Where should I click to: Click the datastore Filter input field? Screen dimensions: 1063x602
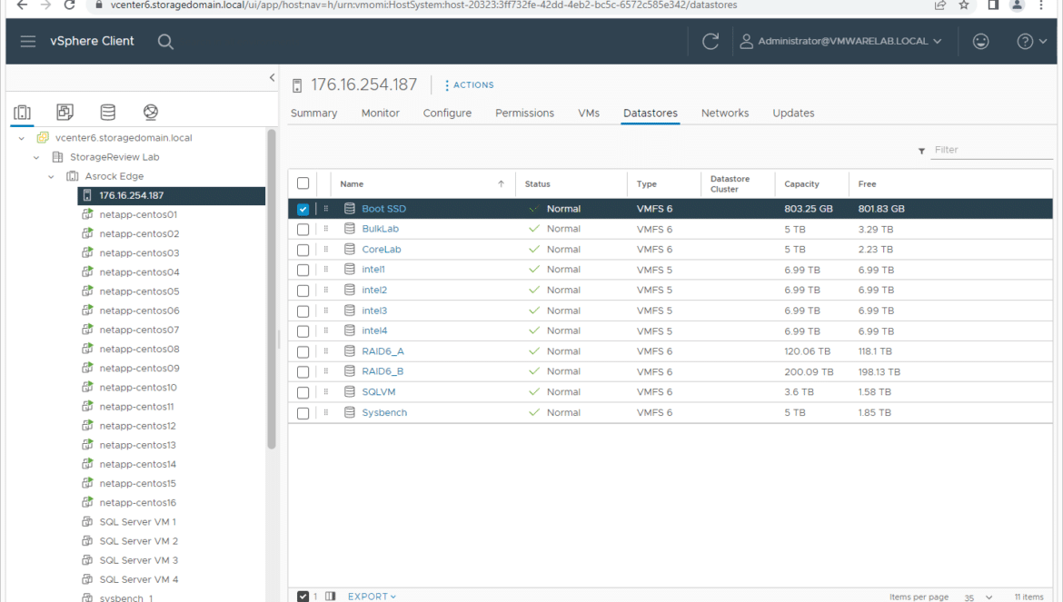coord(991,150)
